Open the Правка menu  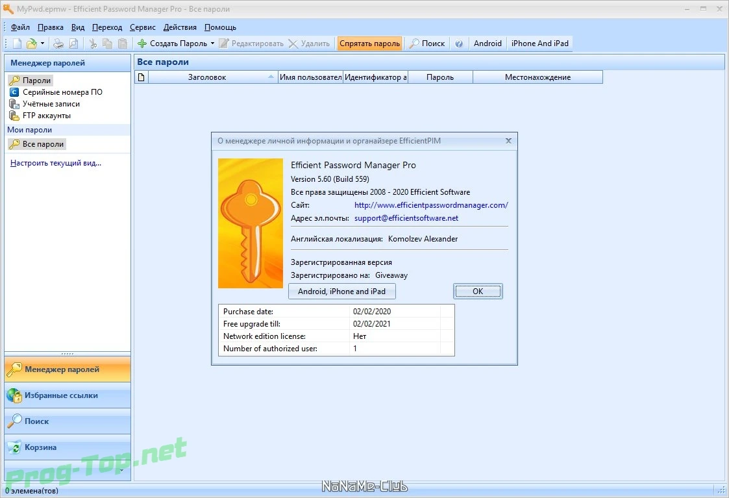(50, 27)
